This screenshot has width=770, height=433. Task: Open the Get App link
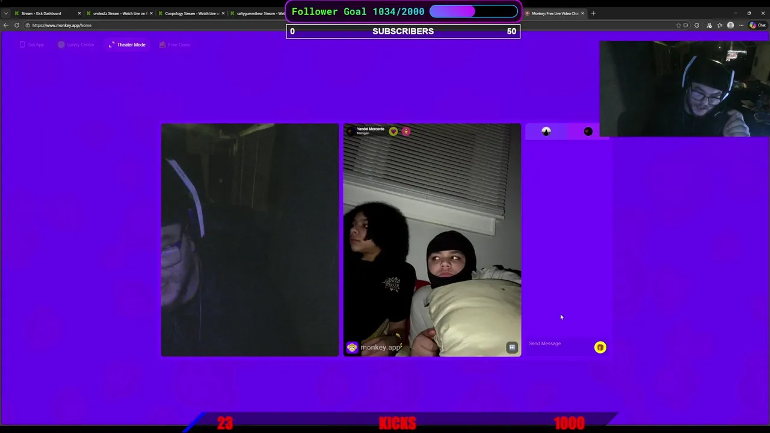pos(32,45)
